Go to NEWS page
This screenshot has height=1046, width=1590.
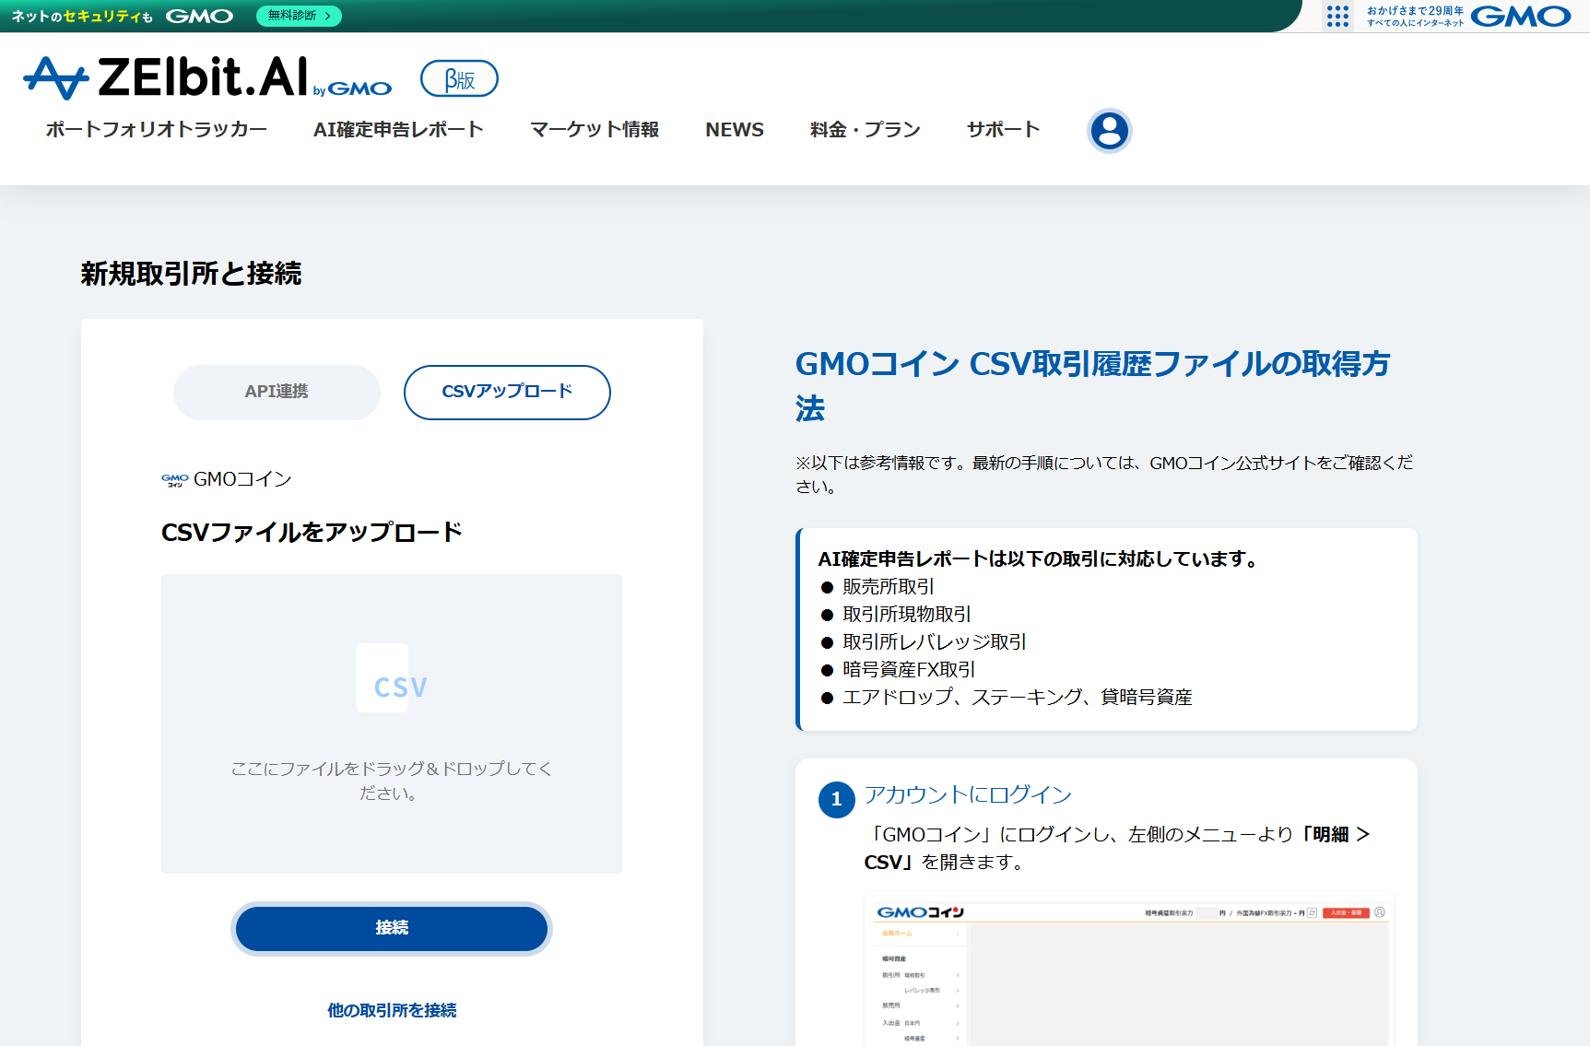pos(735,130)
